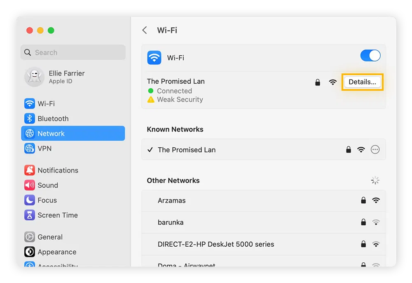
Task: Click the ghost avatar picture
Action: point(34,77)
